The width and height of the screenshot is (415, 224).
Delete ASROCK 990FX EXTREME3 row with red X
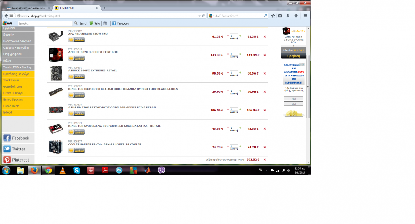265,74
